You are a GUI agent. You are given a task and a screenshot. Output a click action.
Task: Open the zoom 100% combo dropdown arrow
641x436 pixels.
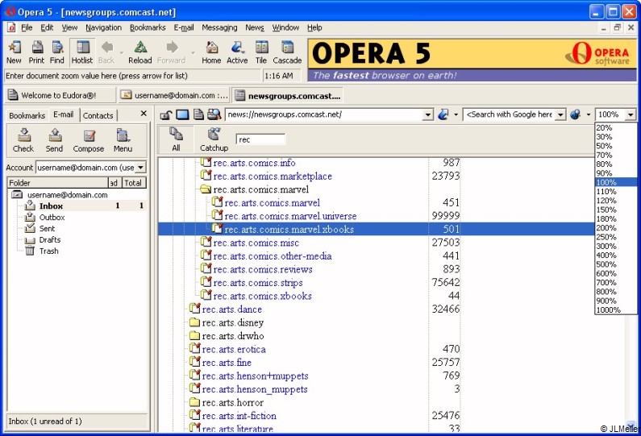coord(631,114)
